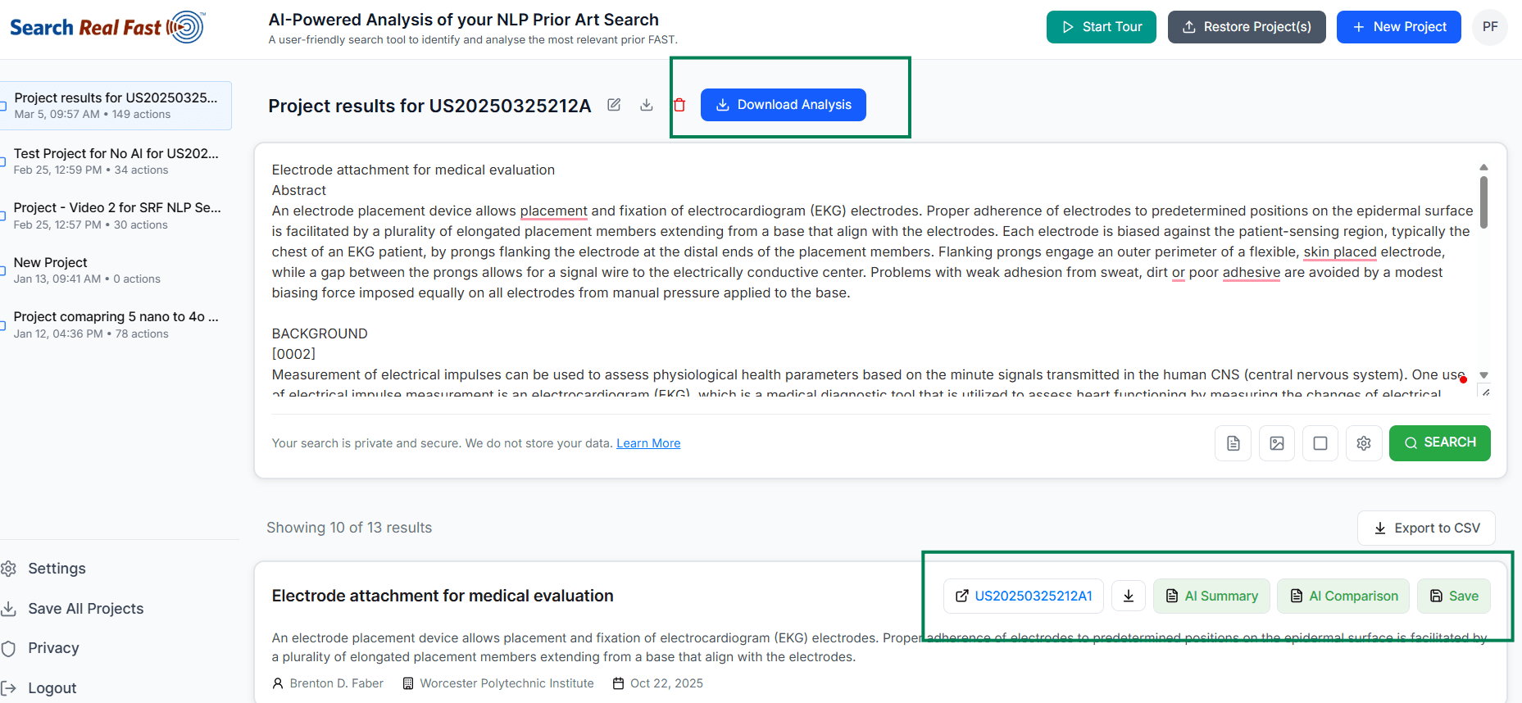Export the results to CSV
Image resolution: width=1522 pixels, height=703 pixels.
(x=1426, y=528)
